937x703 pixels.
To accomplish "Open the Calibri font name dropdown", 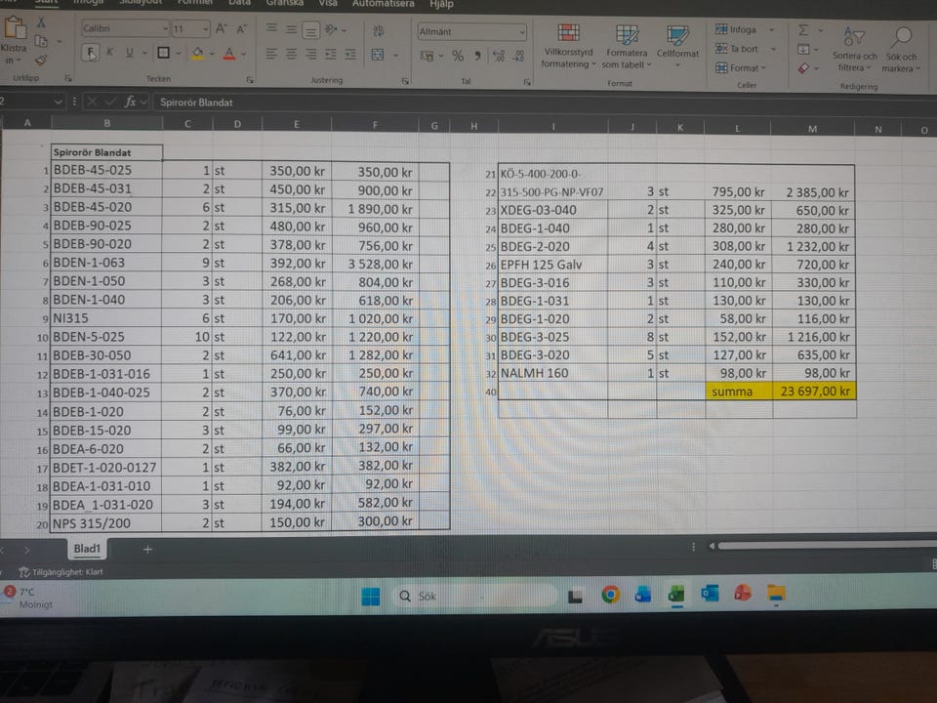I will click(x=123, y=29).
